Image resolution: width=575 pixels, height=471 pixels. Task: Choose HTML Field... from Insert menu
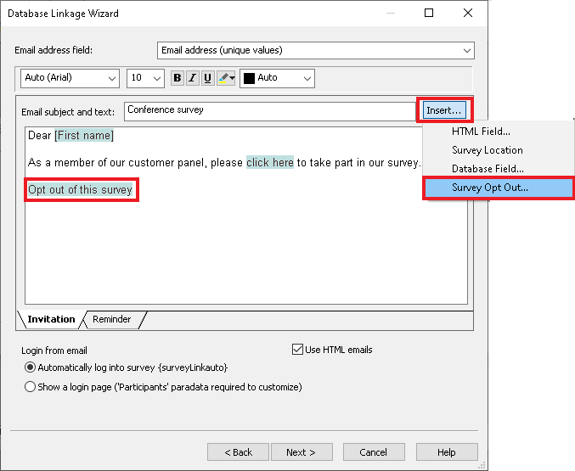pyautogui.click(x=481, y=132)
